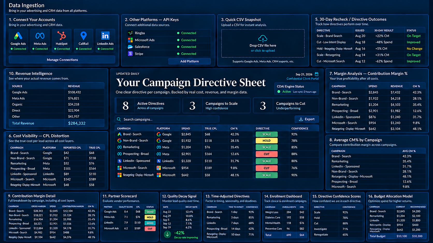Screen dimensions: 433x243
Task: Export the campaign directive sheet
Action: coord(307,119)
